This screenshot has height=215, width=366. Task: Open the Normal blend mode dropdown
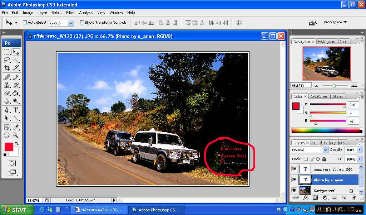(x=310, y=150)
